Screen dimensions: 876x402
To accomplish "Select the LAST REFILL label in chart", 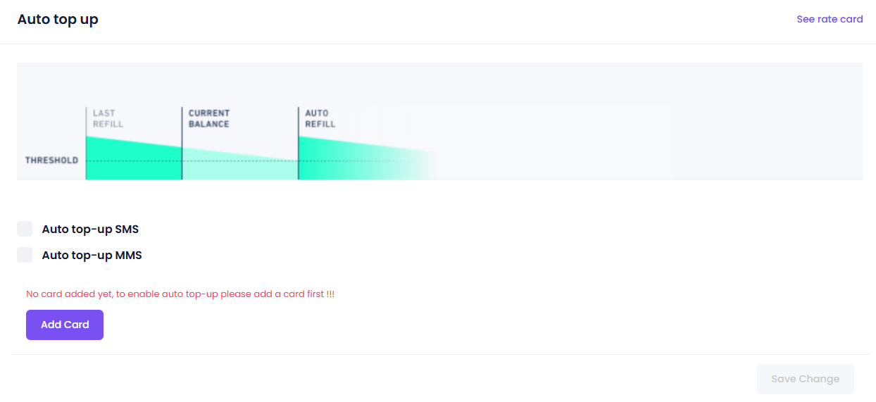I will tap(108, 118).
